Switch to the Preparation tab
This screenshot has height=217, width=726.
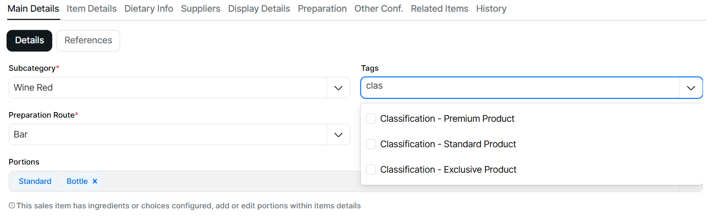[322, 9]
